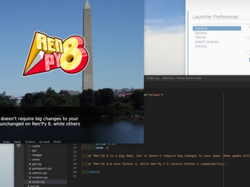Click the code line "Ren'Py 8.0 uses Python 3"
The width and height of the screenshot is (250, 187).
158,164
